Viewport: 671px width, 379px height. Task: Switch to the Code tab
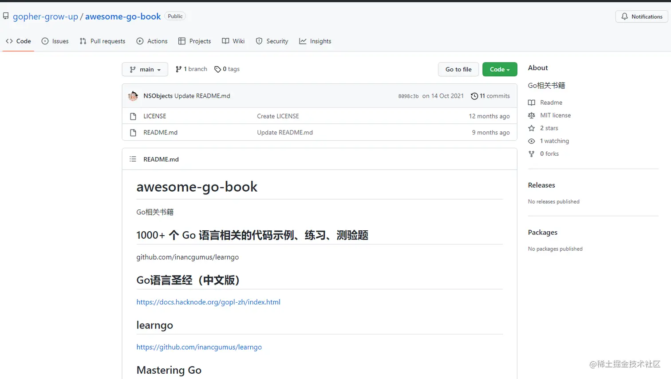18,41
